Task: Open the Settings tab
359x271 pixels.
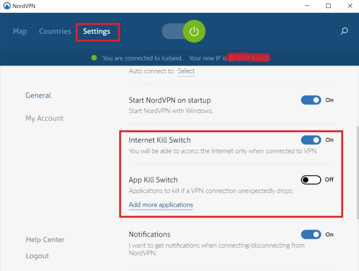Action: coord(97,31)
